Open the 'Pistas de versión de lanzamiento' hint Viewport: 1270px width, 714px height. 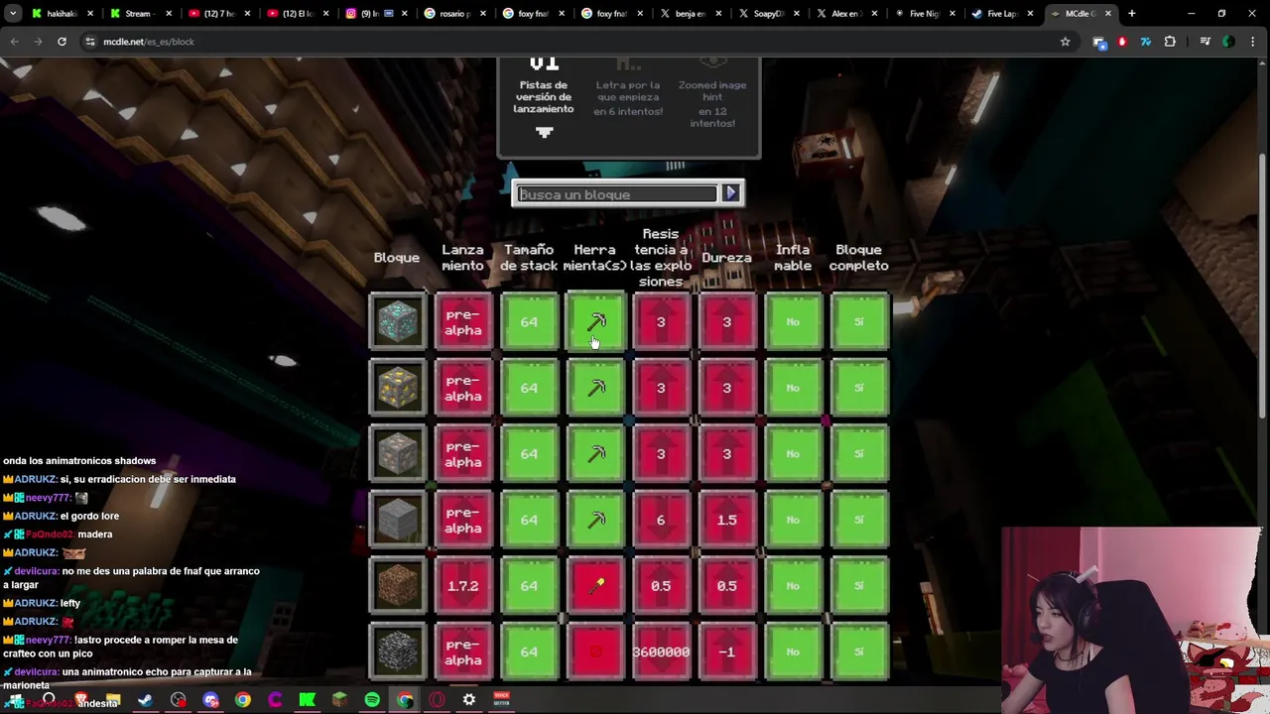pos(544,96)
